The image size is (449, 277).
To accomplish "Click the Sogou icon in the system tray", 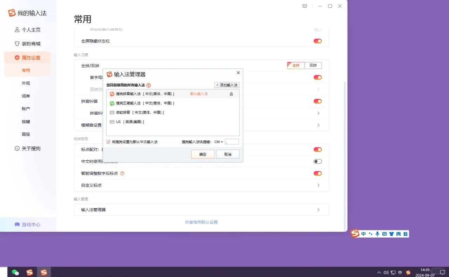I will tap(408, 272).
